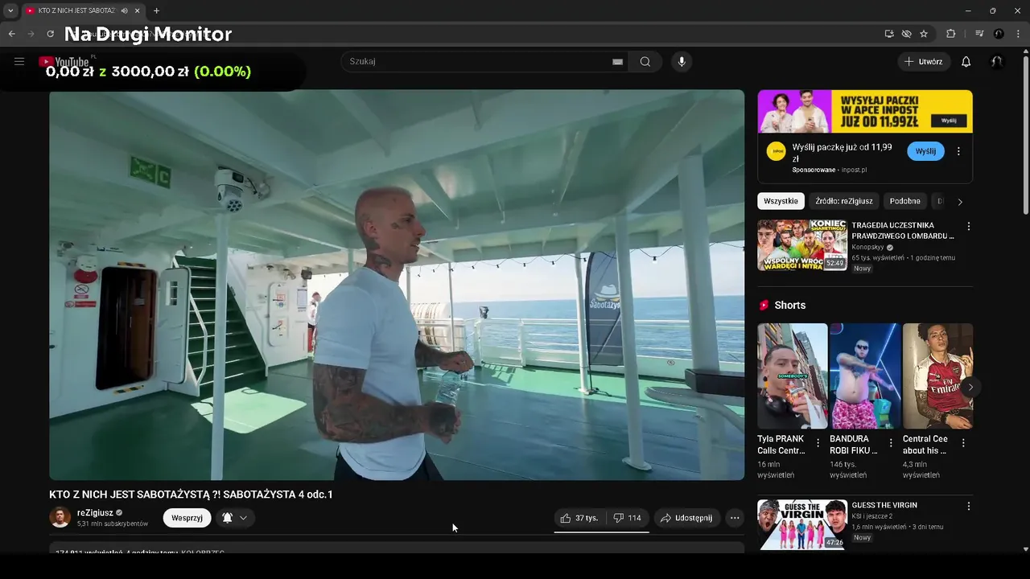Open options menu for TRAGEDIA UCZESTNIKA video
The height and width of the screenshot is (579, 1030).
969,227
